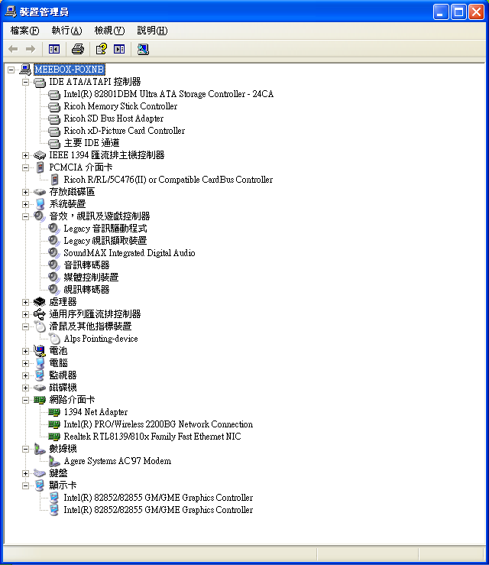Collapse the 顯示卡 category
Viewport: 489px width, 565px height.
click(25, 485)
